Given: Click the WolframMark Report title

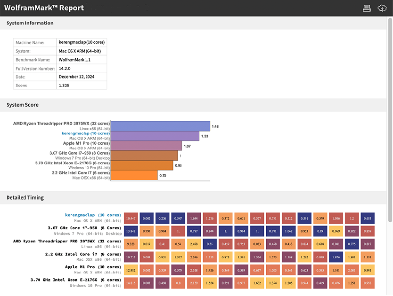Looking at the screenshot, I should [44, 8].
